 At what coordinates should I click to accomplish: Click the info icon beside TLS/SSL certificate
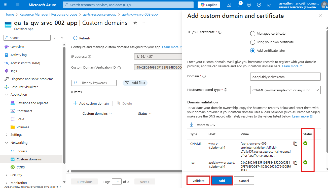220,32
